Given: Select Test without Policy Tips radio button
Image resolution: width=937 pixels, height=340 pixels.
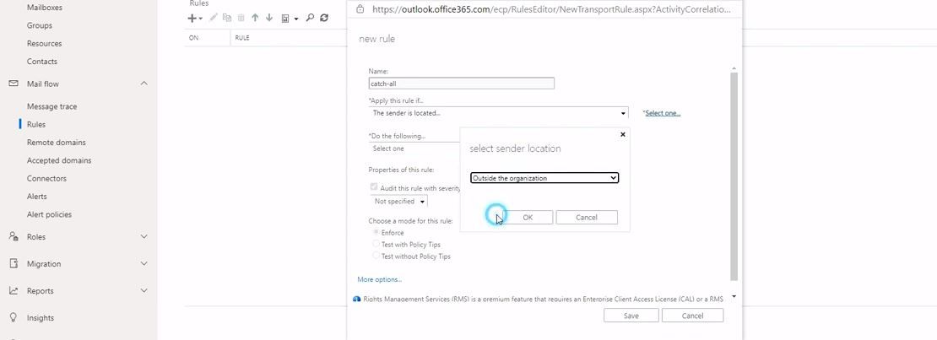Looking at the screenshot, I should coord(376,256).
